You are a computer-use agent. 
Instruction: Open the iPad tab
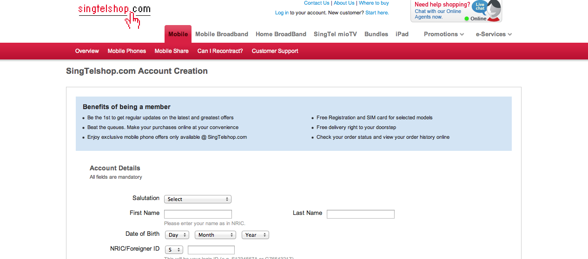402,34
